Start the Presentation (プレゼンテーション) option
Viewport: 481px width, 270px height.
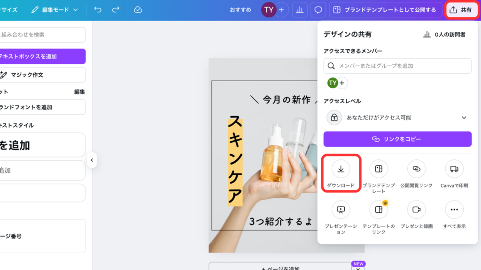tap(341, 210)
